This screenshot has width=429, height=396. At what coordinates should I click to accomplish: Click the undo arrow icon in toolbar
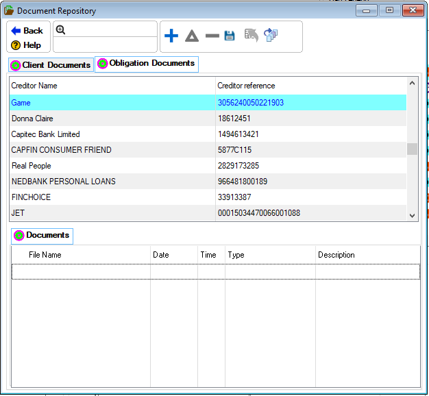pos(252,35)
